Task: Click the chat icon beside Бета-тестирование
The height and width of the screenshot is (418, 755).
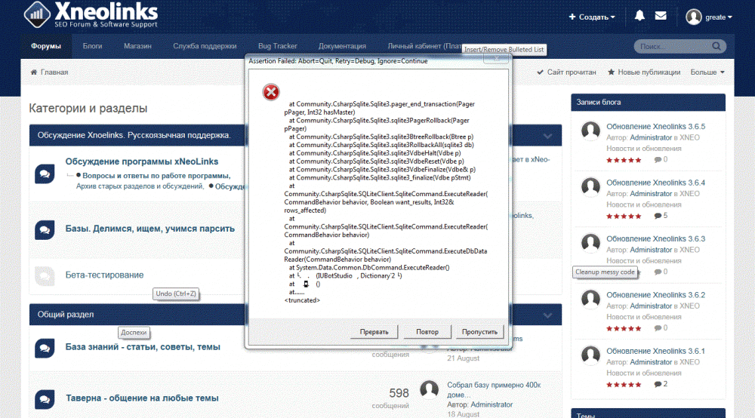Action: pyautogui.click(x=45, y=275)
